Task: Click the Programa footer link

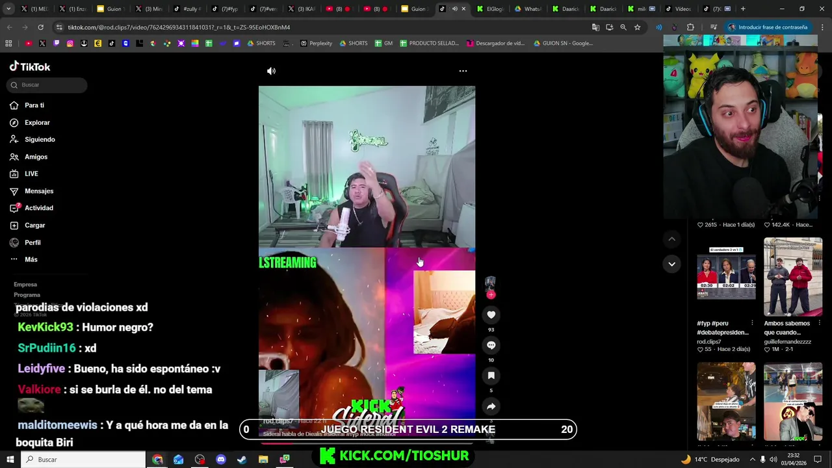Action: pos(27,295)
